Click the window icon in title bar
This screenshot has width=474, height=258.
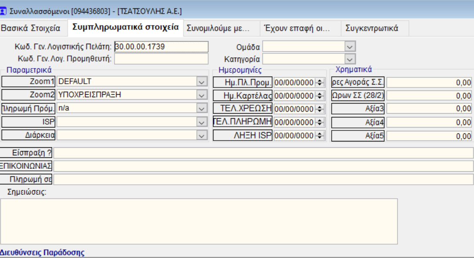(4, 11)
